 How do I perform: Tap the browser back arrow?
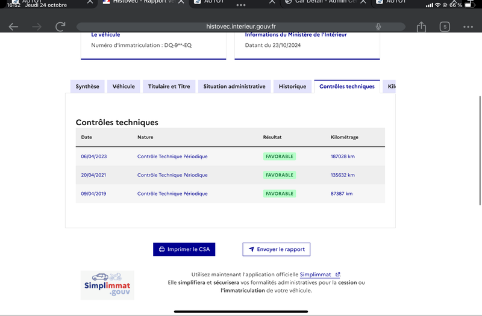click(13, 27)
